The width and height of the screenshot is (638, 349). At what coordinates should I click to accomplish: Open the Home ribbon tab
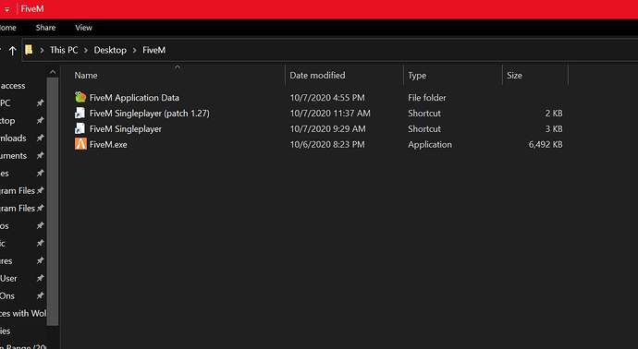(7, 28)
